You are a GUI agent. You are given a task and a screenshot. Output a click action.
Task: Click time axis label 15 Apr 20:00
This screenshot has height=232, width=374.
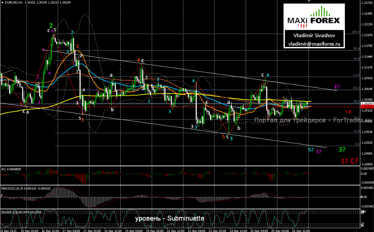point(30,230)
